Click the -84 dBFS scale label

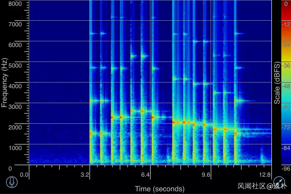(x=286, y=148)
